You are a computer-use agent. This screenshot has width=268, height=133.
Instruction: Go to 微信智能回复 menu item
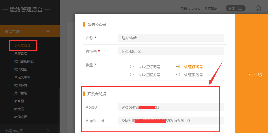24,61
